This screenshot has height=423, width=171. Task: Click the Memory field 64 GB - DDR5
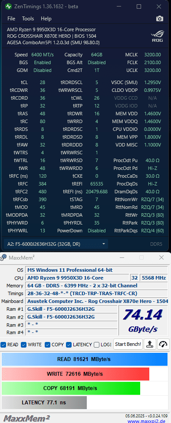pos(97,286)
